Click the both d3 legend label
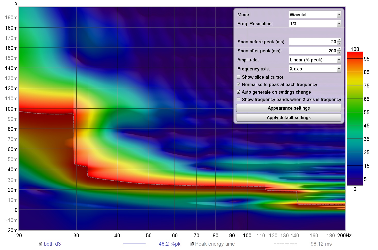 [52, 244]
